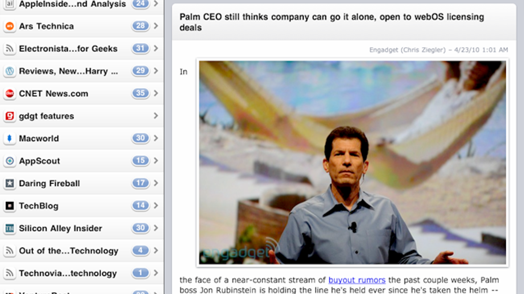524x294 pixels.
Task: Open the Reviews, New...Harry feed
Action: click(x=68, y=71)
